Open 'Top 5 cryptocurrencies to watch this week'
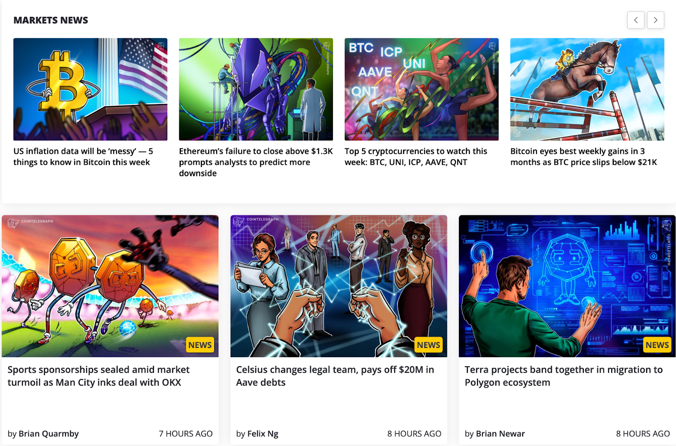This screenshot has width=676, height=446. [416, 157]
